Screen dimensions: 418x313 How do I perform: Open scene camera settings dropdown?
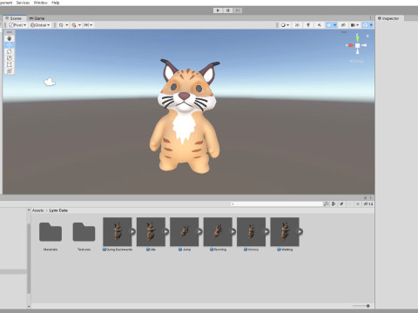[x=354, y=25]
